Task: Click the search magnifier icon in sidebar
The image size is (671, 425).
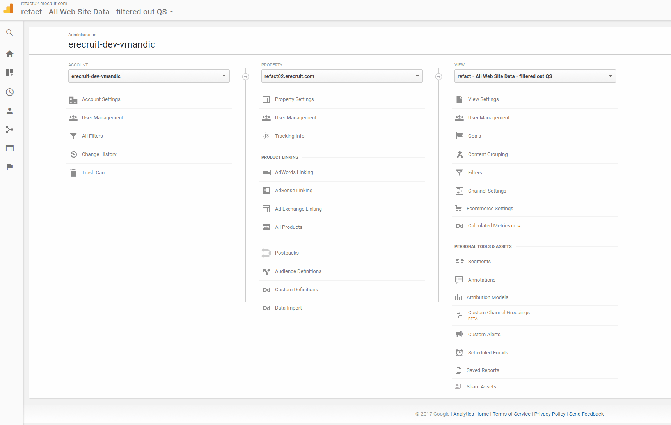Action: (x=10, y=33)
